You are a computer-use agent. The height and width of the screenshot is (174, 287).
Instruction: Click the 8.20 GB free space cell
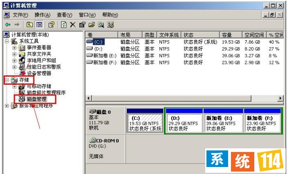[x=252, y=49]
